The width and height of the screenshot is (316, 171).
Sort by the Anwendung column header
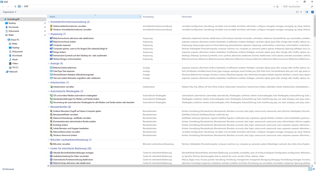(x=161, y=17)
